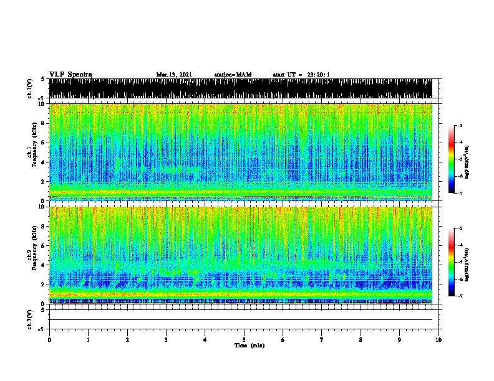Screen dimensions: 494x381
Task: Click the '1' time axis tick label
Action: 88,340
